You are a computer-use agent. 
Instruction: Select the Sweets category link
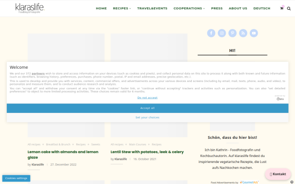pos(95,144)
